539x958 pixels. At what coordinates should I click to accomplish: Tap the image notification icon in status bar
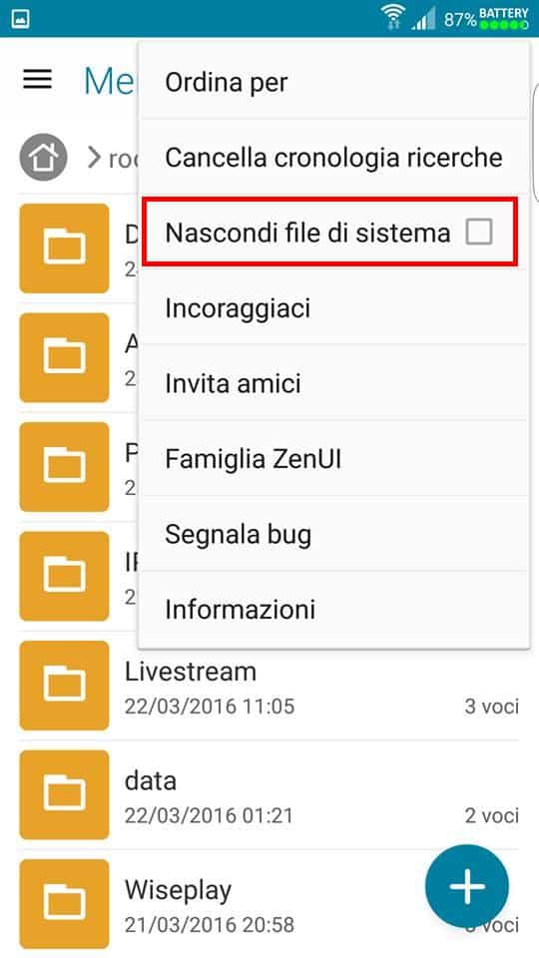coord(20,19)
